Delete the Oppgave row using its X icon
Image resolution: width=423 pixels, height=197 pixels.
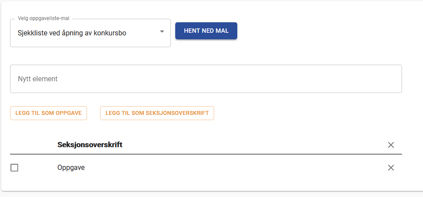coord(391,168)
